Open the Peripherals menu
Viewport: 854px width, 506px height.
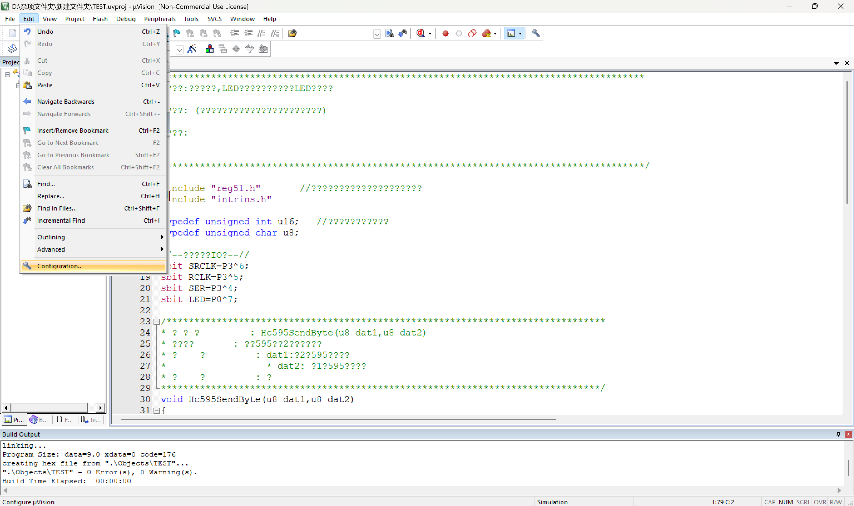click(x=159, y=19)
